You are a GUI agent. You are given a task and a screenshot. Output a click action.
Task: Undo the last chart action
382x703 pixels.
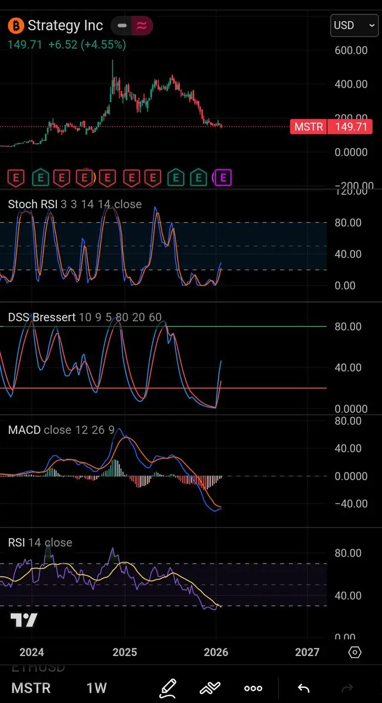[x=304, y=688]
